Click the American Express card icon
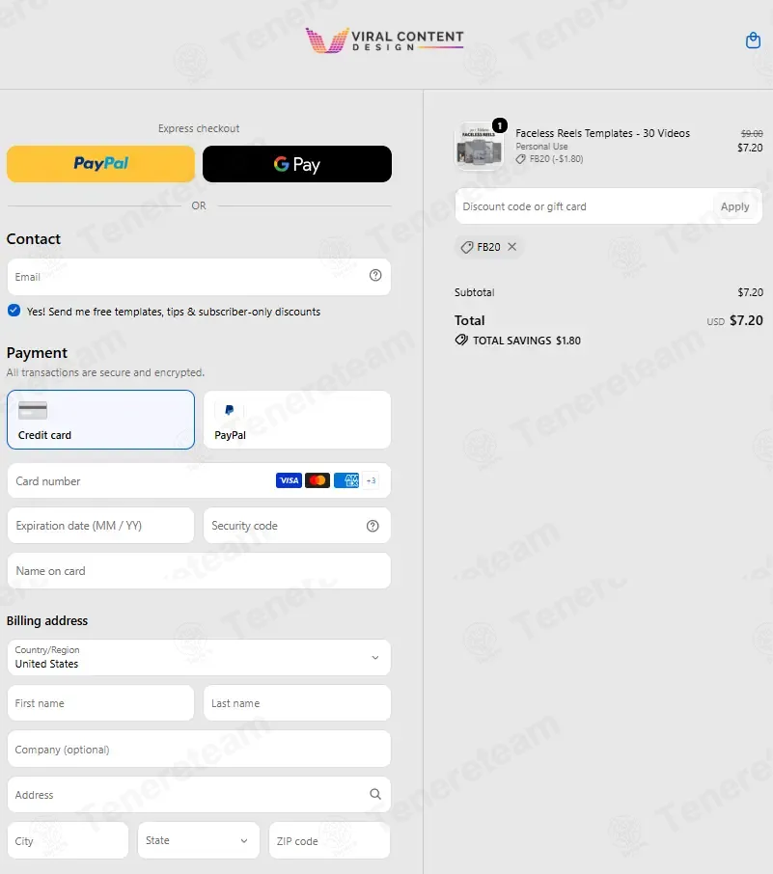The height and width of the screenshot is (874, 773). tap(346, 480)
